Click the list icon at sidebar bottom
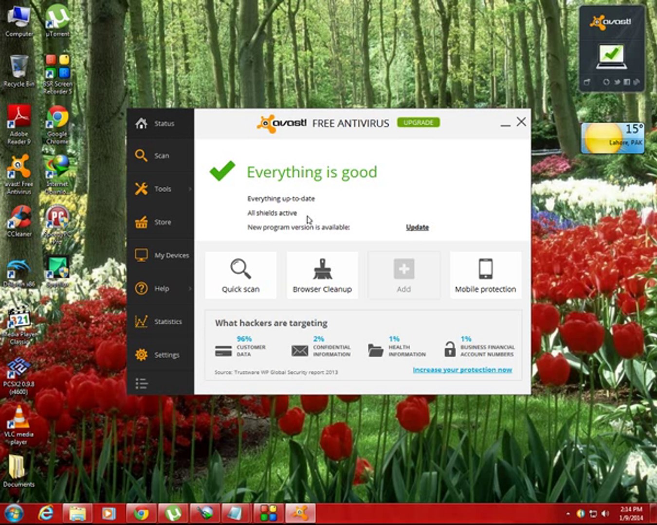 point(141,384)
